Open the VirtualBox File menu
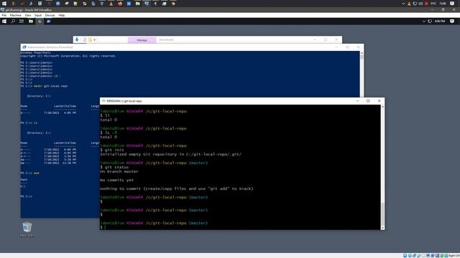460x258 pixels. tap(4, 15)
